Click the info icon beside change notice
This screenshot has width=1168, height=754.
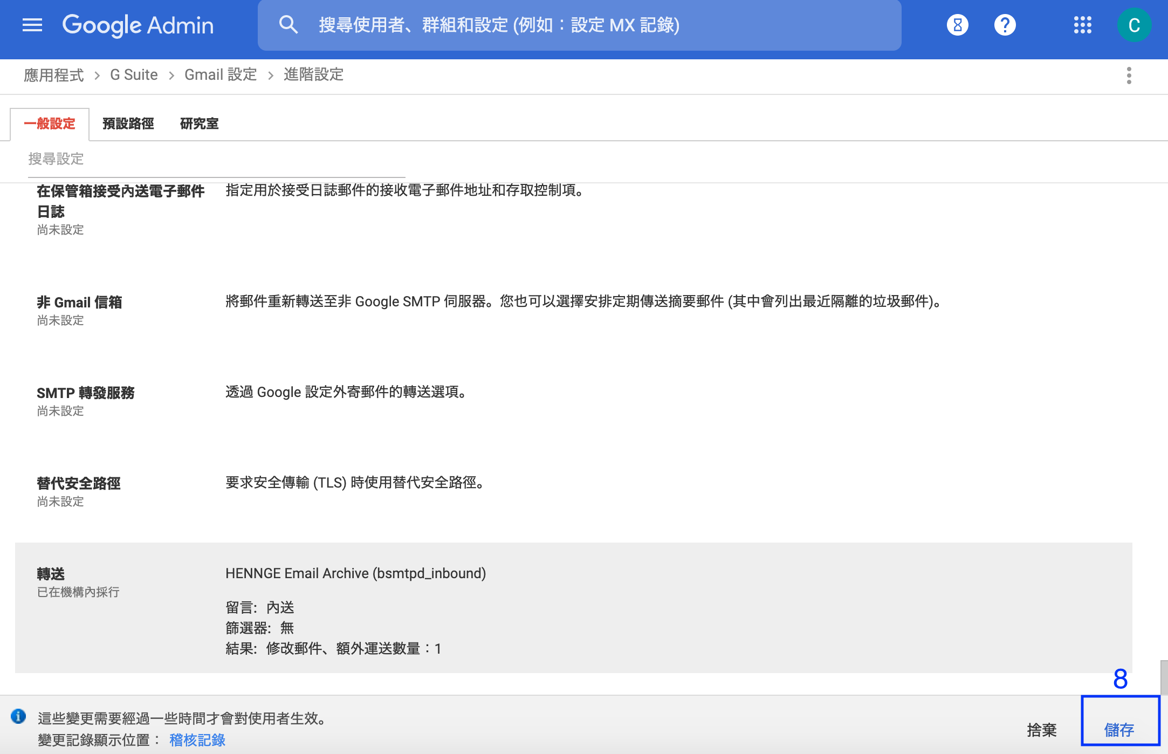[18, 716]
